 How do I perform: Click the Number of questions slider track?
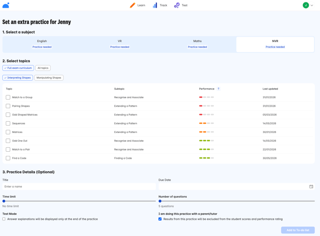click(x=237, y=201)
